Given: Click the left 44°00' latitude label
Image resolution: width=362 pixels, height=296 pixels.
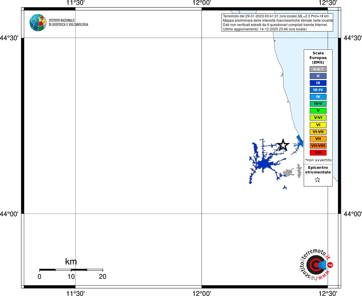Looking at the screenshot, I should coord(9,214).
